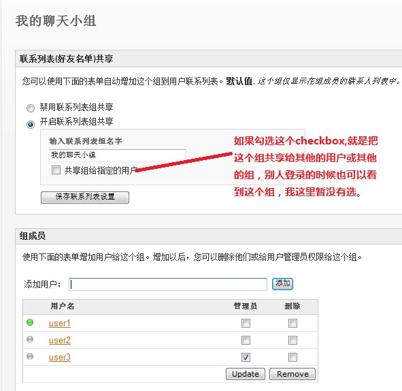Click the 联系列表(好友名单)共享 section header

tap(67, 59)
